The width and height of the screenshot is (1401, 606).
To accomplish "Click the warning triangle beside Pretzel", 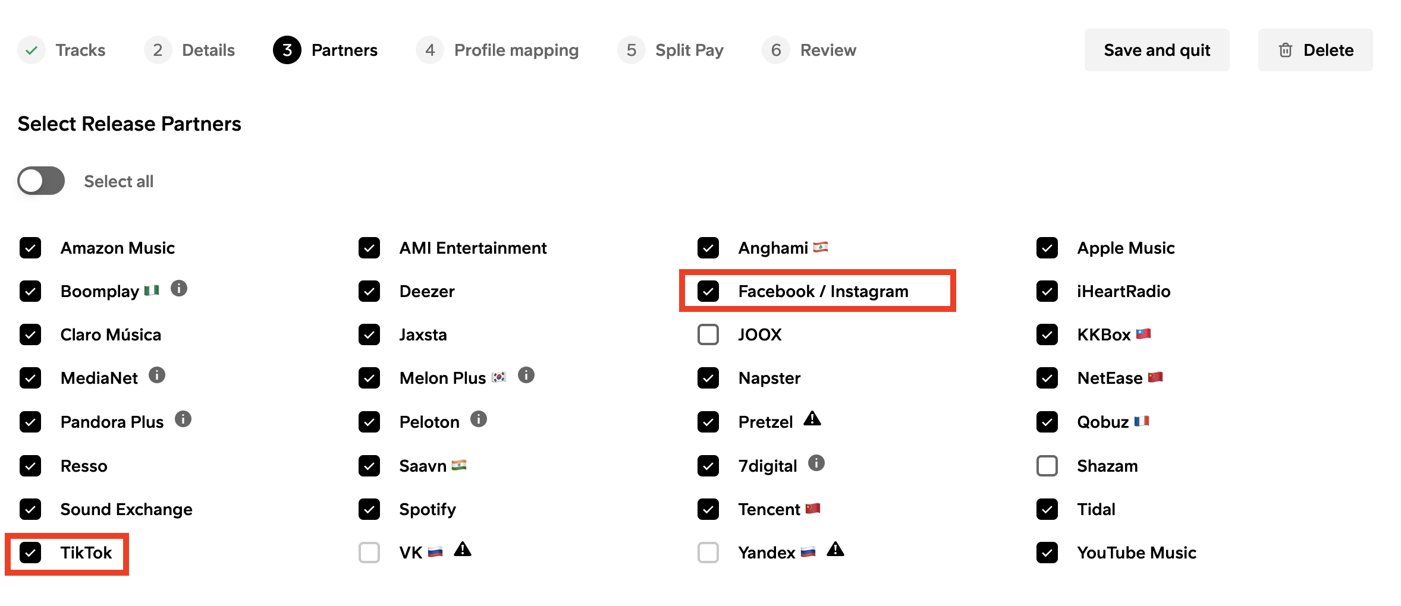I will [x=812, y=419].
